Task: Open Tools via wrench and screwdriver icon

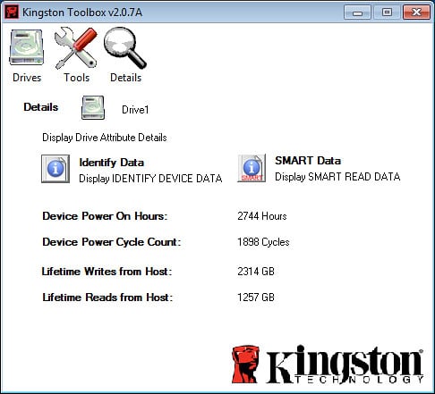Action: [76, 47]
